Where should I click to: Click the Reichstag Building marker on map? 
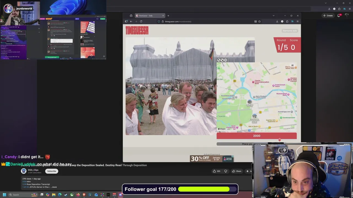[250, 102]
